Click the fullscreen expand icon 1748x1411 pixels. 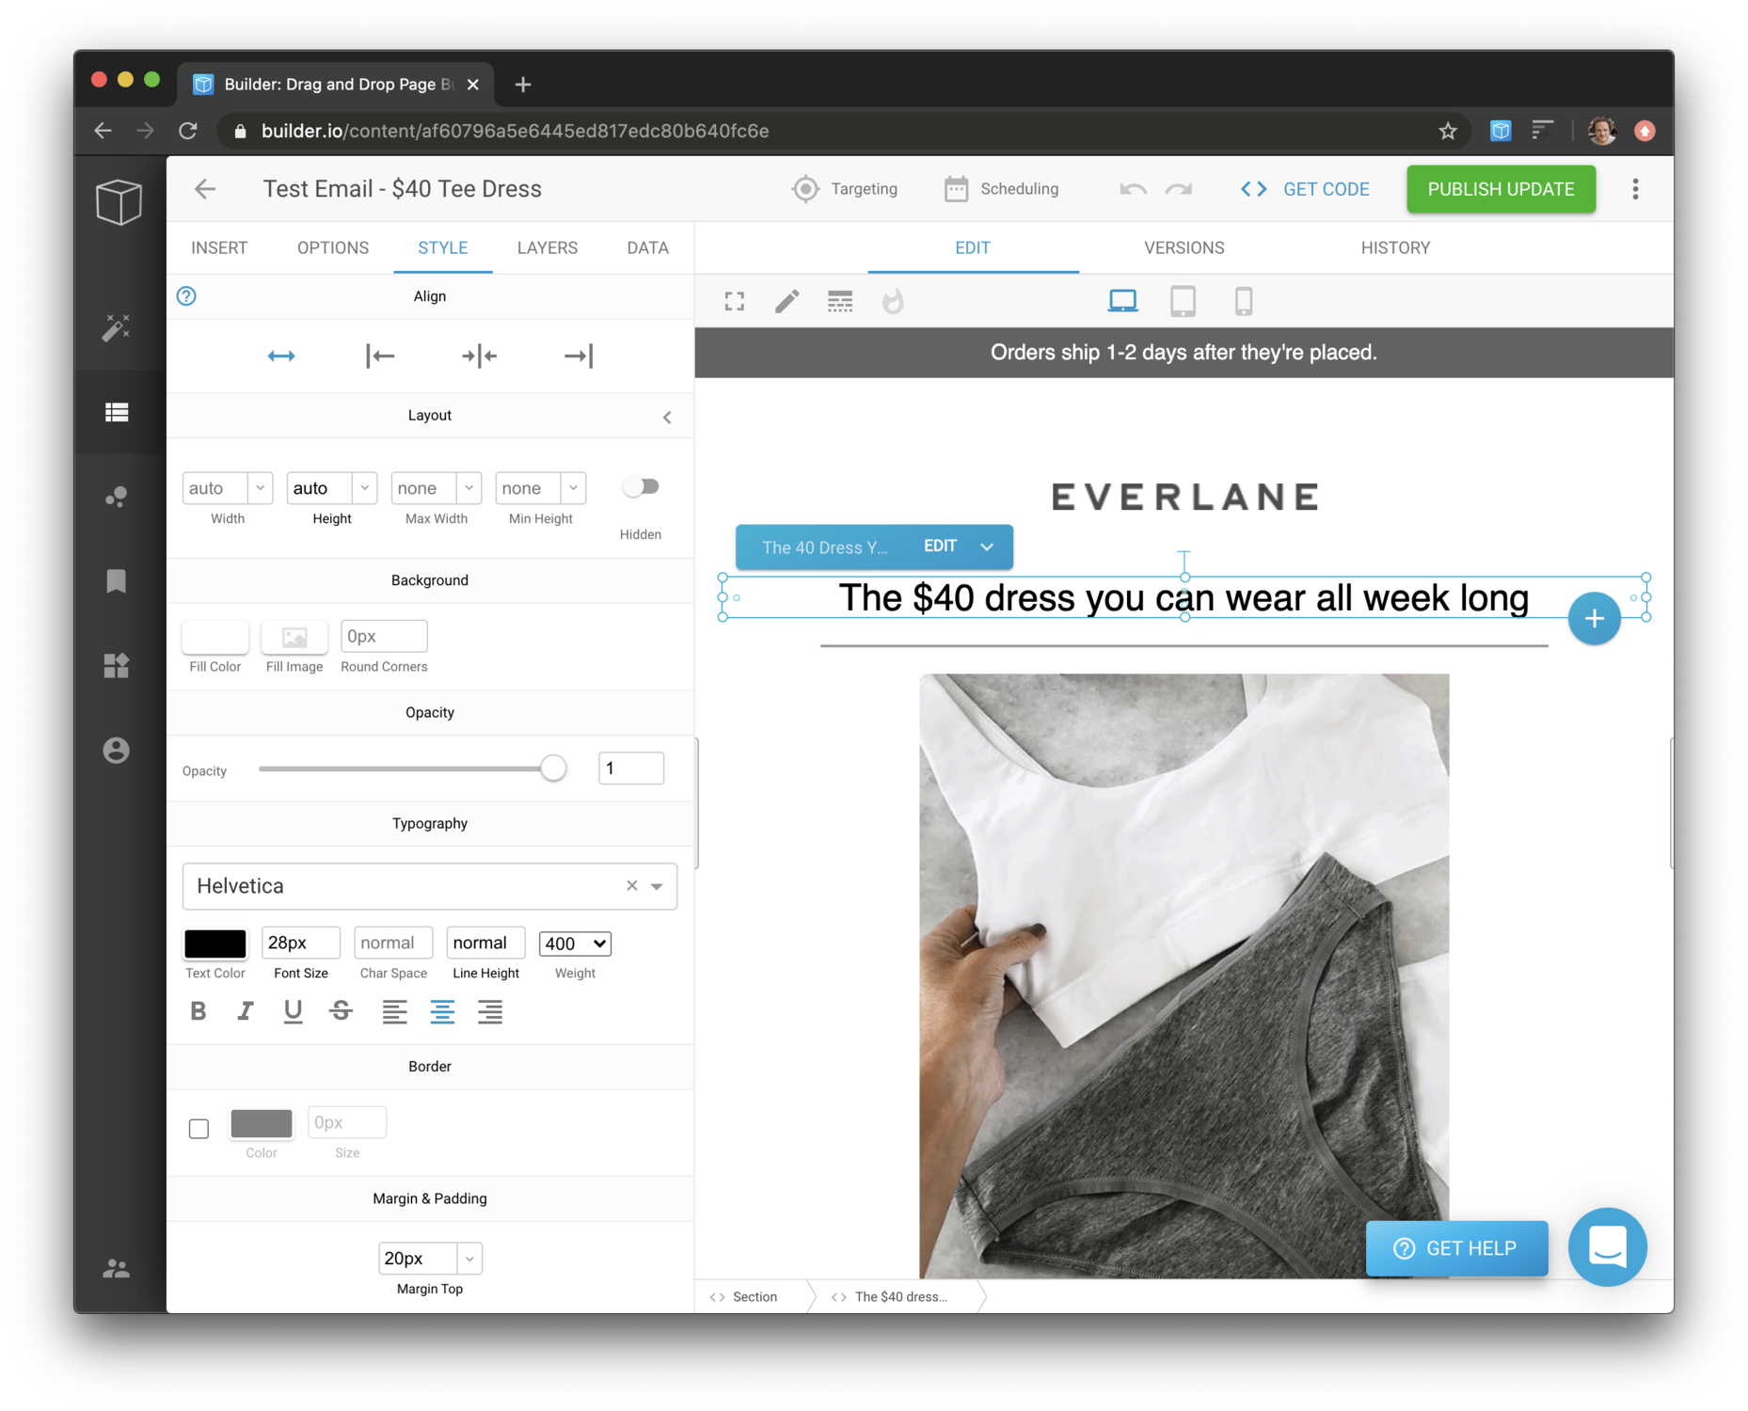pos(735,301)
